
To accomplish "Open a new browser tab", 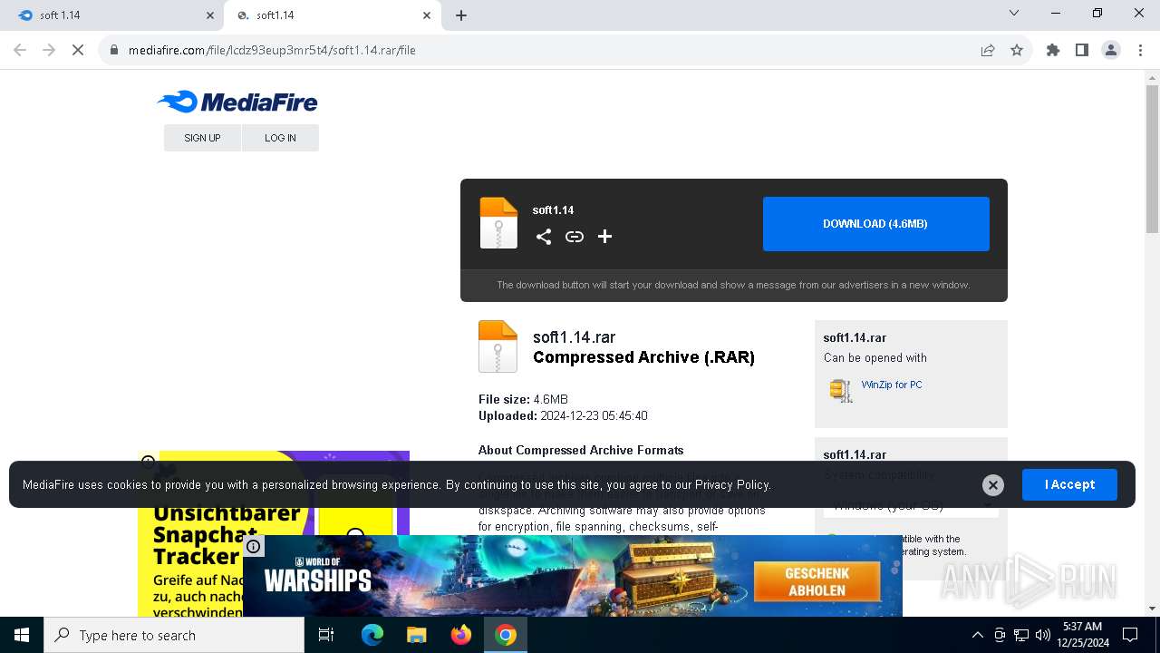I will (461, 15).
